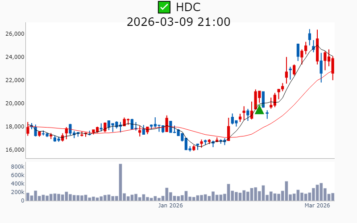Select the rightmost volume bar
The width and height of the screenshot is (357, 223).
(332, 197)
